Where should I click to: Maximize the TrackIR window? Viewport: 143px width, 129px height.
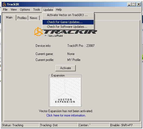[134, 4]
